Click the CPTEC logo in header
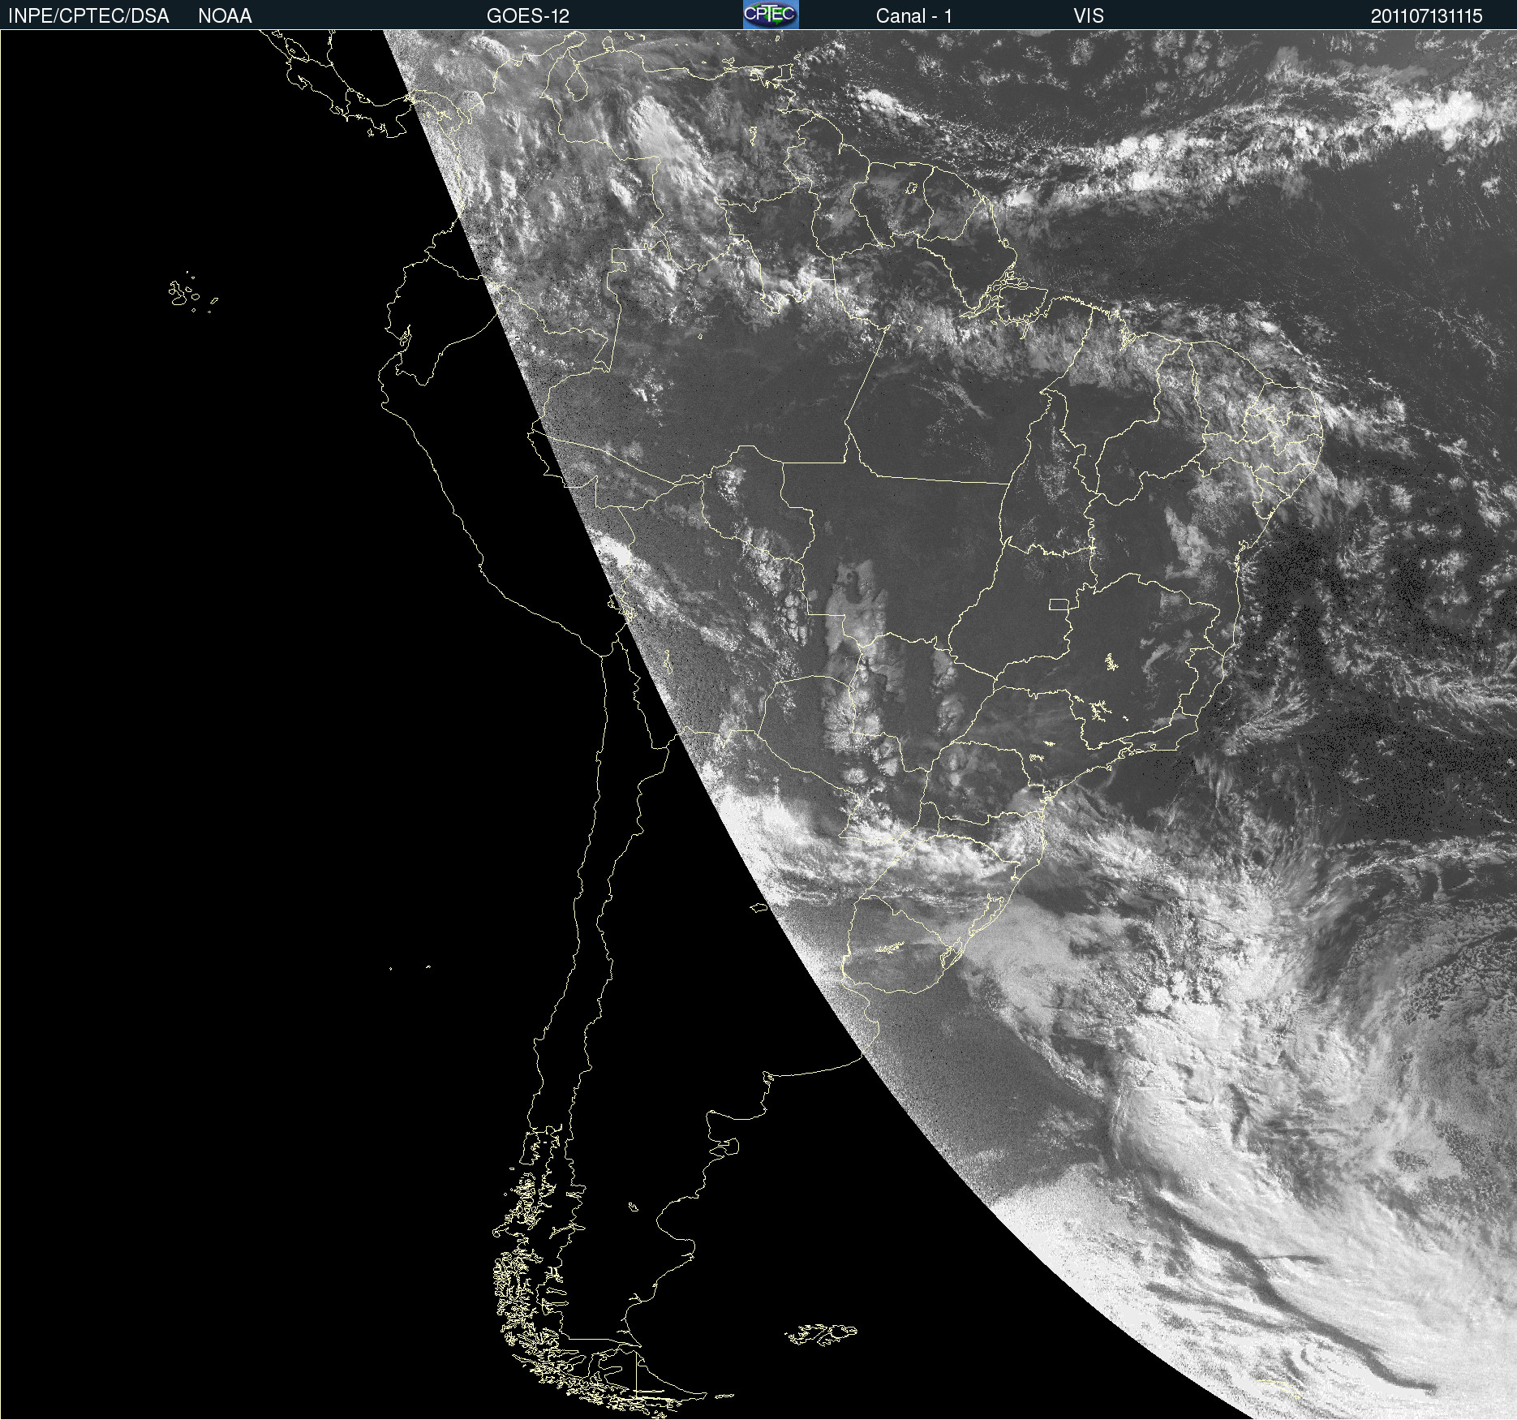 [771, 15]
